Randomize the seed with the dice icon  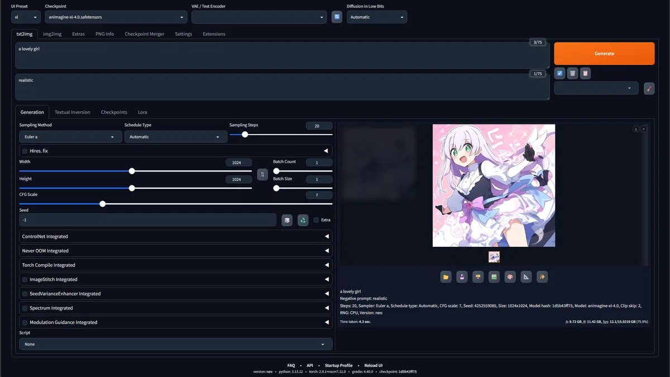[x=287, y=220]
